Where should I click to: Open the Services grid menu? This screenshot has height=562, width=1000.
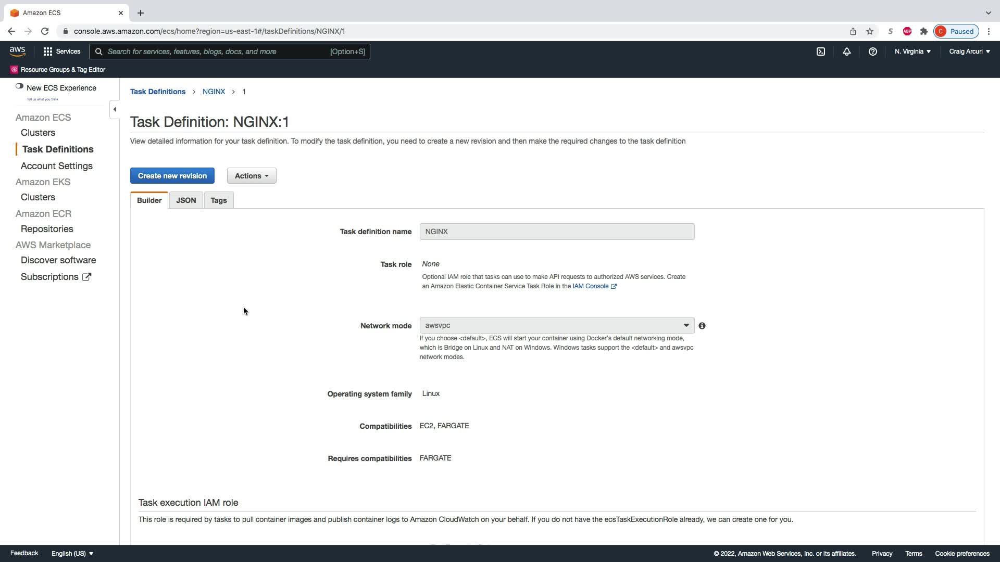[48, 52]
